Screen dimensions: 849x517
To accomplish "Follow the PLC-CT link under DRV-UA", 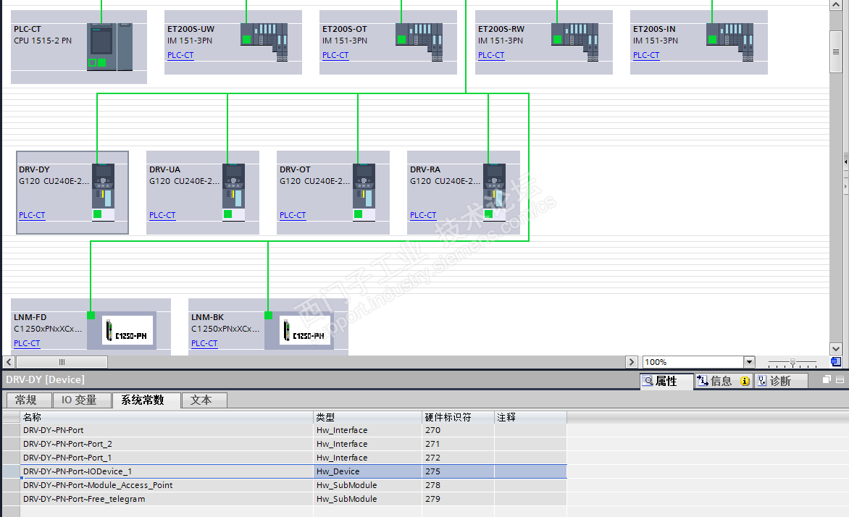I will 162,215.
